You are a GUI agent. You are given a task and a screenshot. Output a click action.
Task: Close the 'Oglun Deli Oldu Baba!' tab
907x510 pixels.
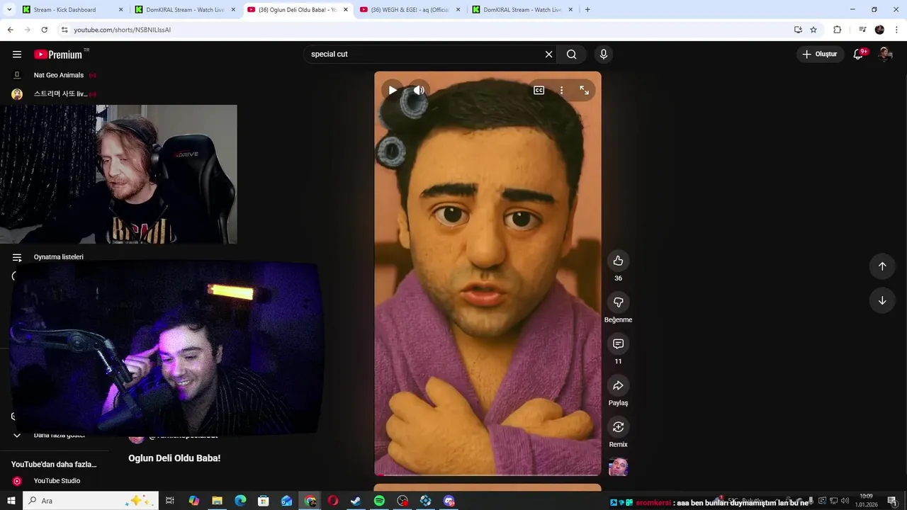(346, 10)
